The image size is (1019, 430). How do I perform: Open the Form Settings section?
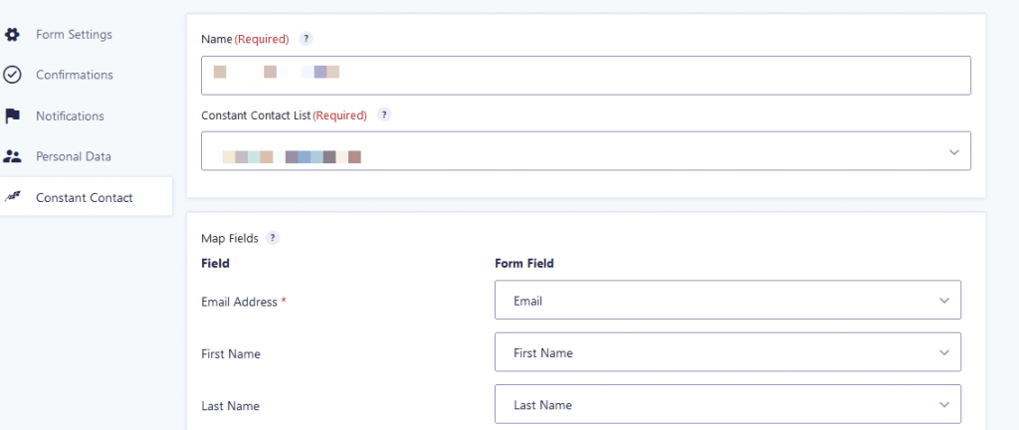(74, 35)
